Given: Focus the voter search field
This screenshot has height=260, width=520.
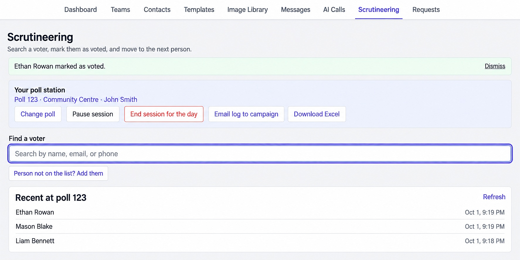Looking at the screenshot, I should click(x=260, y=154).
